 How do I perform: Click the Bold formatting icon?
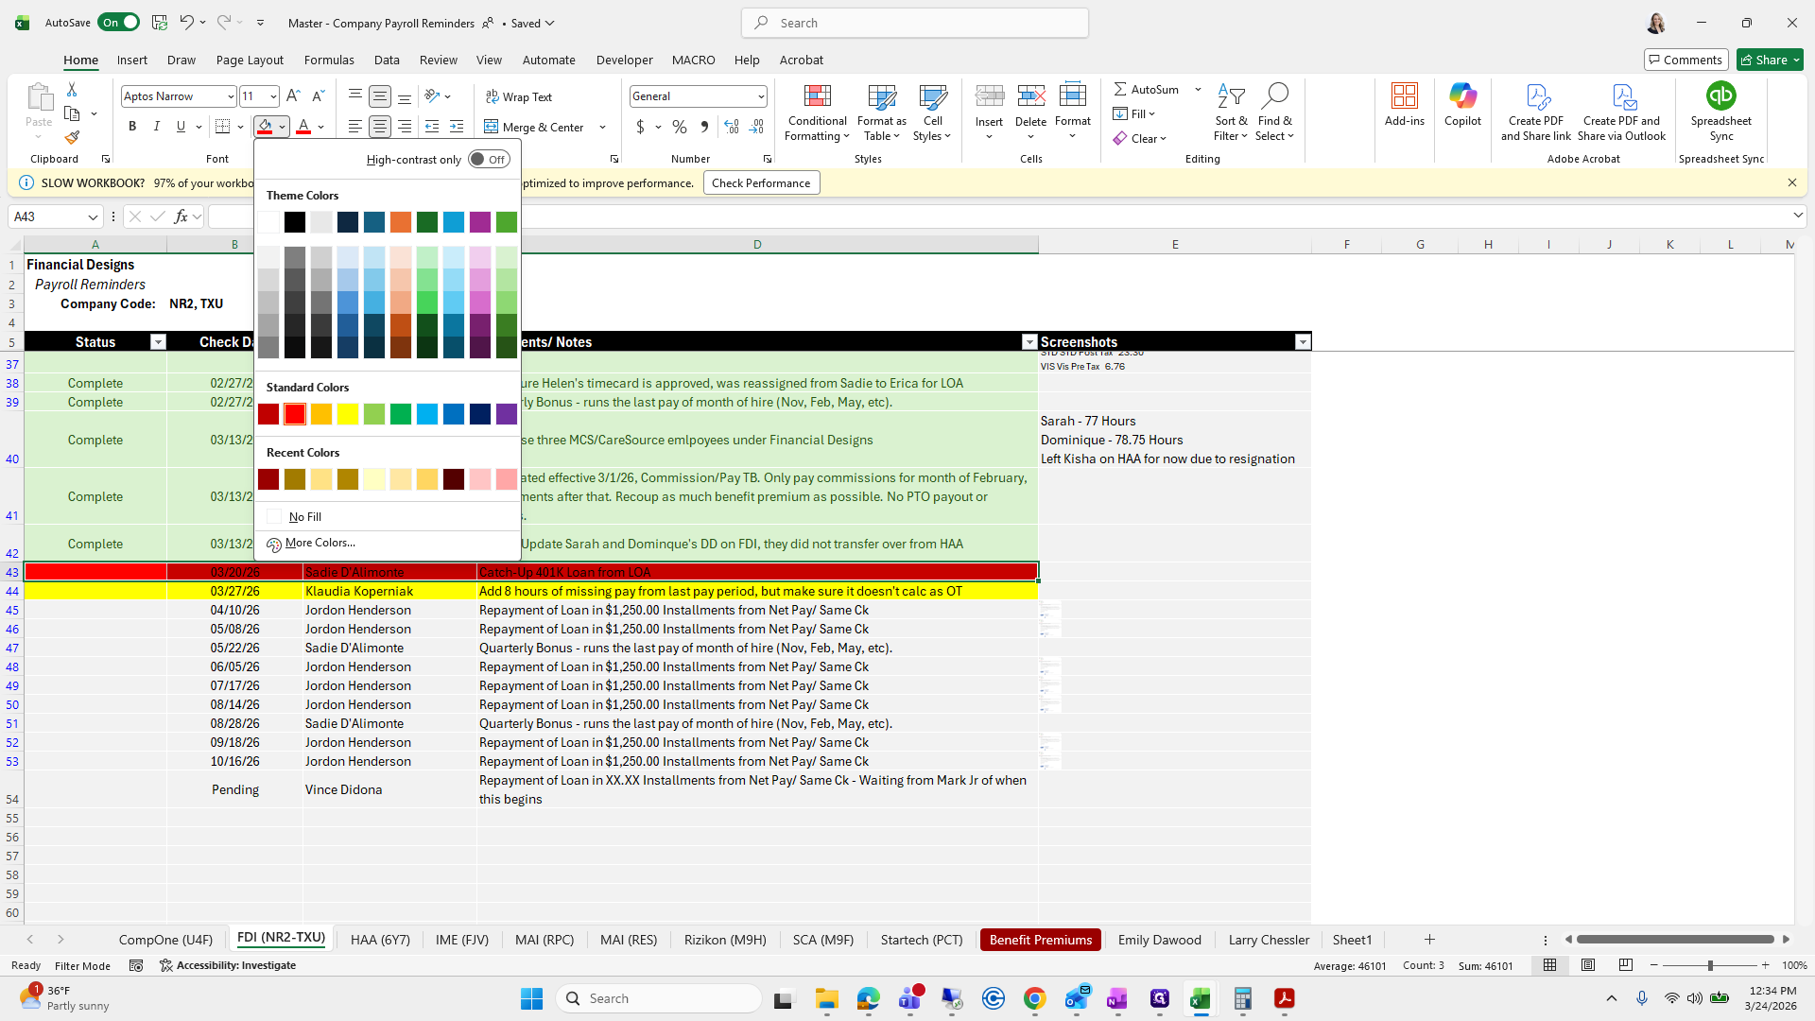(132, 127)
